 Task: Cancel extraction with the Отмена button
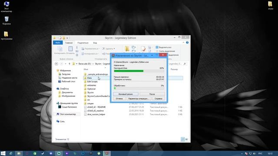(x=119, y=98)
